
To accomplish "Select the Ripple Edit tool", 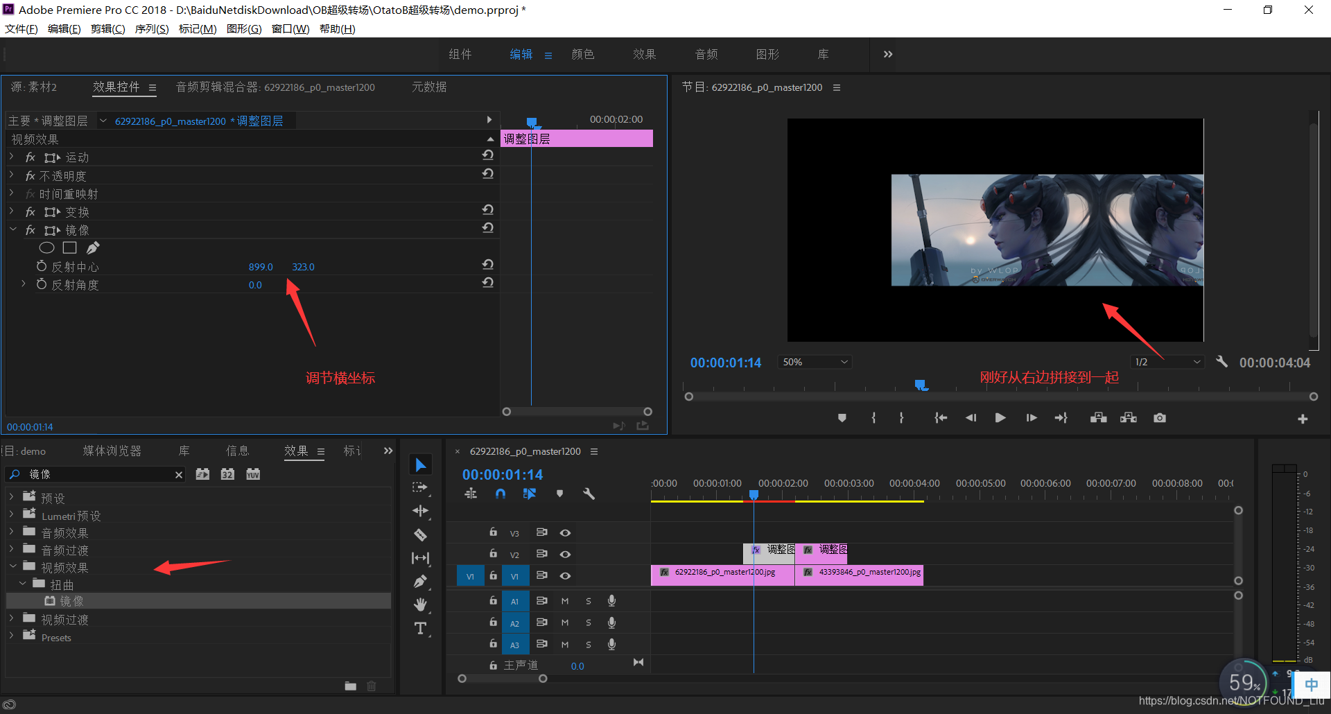I will pos(420,512).
